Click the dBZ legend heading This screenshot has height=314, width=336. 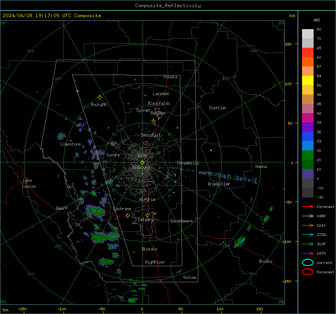(317, 20)
